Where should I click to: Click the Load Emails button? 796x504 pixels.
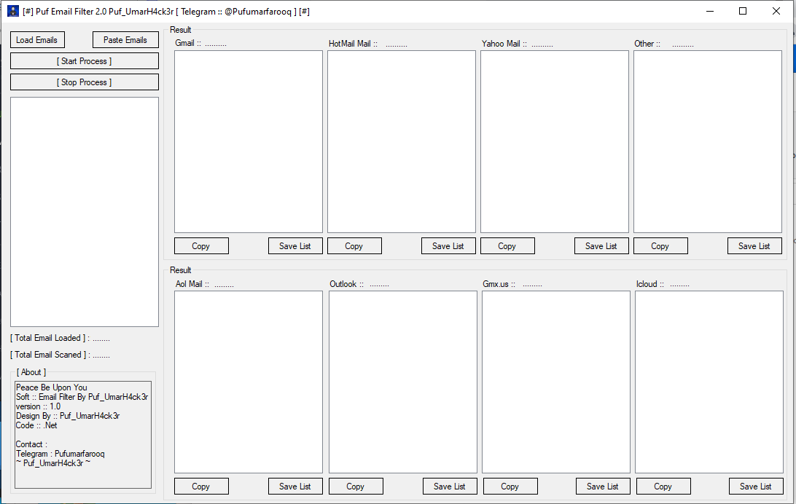[37, 40]
